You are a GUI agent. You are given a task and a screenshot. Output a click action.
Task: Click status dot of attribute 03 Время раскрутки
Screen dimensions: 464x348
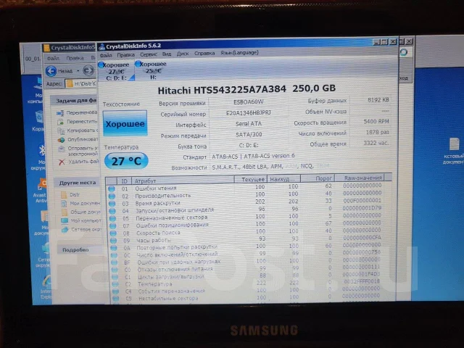112,204
